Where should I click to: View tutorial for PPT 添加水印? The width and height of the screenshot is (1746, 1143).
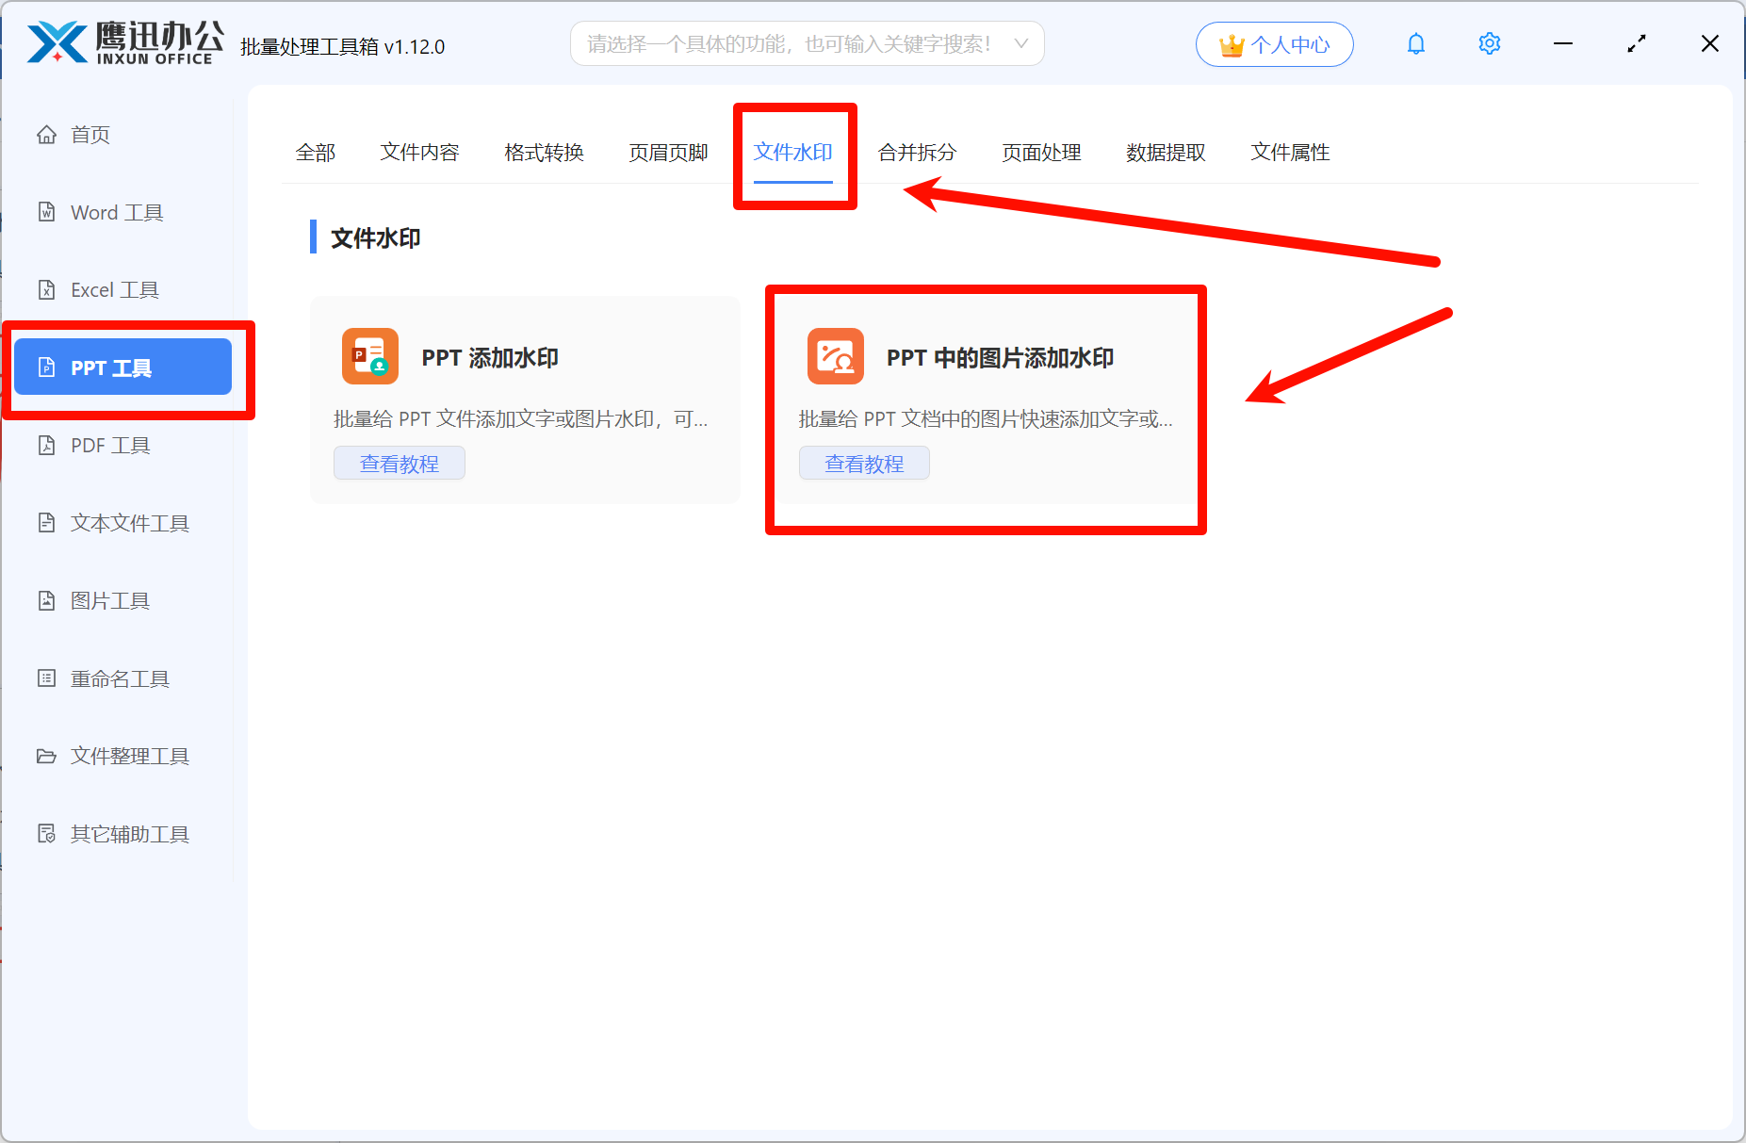(x=399, y=463)
